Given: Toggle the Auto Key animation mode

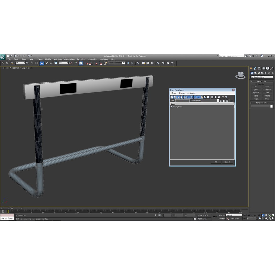Looking at the screenshot, I should (x=222, y=215).
